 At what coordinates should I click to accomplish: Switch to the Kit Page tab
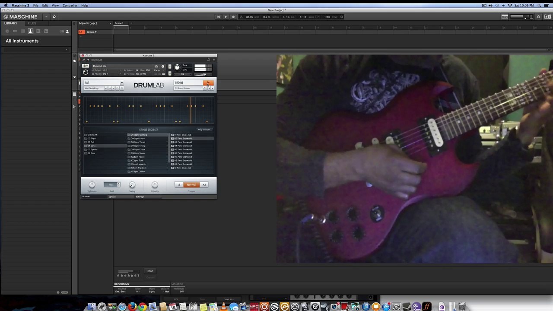coord(148,197)
